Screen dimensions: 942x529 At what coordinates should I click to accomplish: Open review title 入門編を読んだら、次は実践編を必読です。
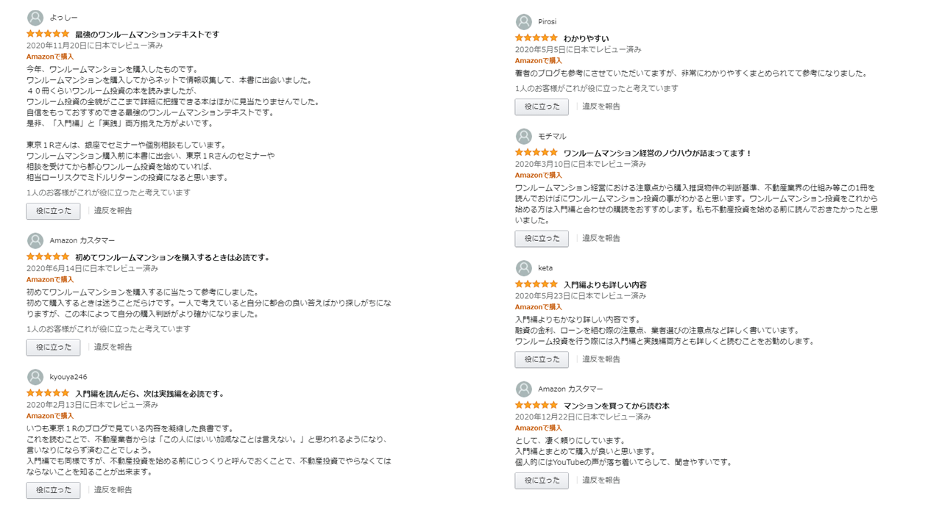(149, 394)
